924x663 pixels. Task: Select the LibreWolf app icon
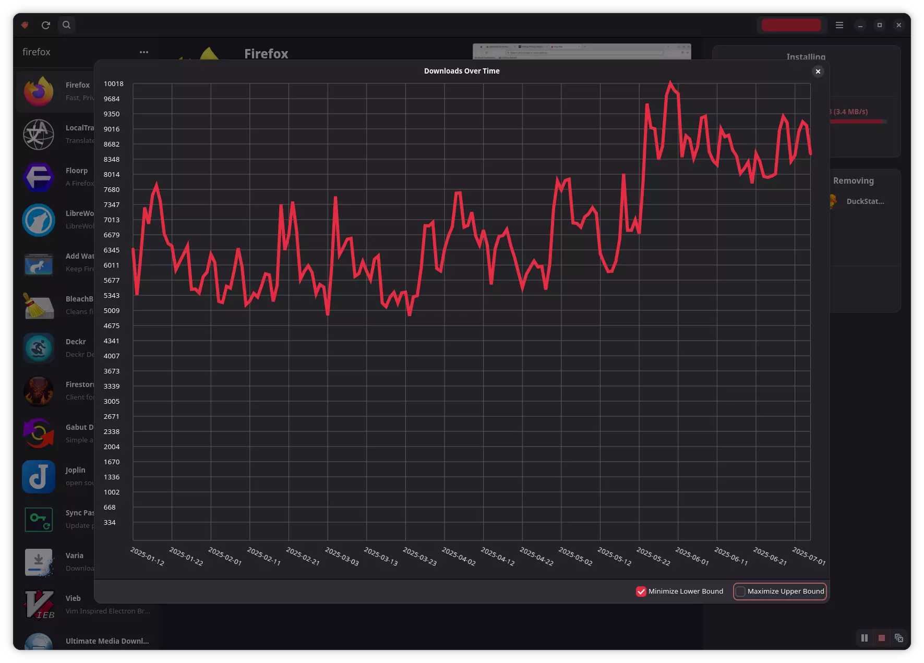[39, 220]
